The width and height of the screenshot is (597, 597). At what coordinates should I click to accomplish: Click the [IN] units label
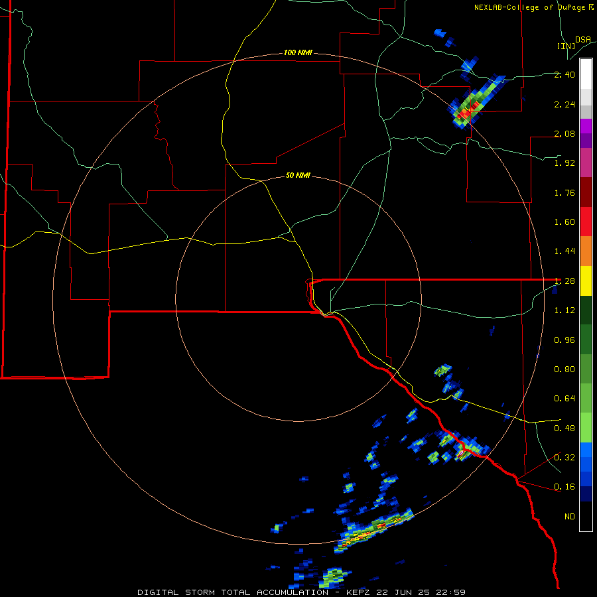coord(566,46)
